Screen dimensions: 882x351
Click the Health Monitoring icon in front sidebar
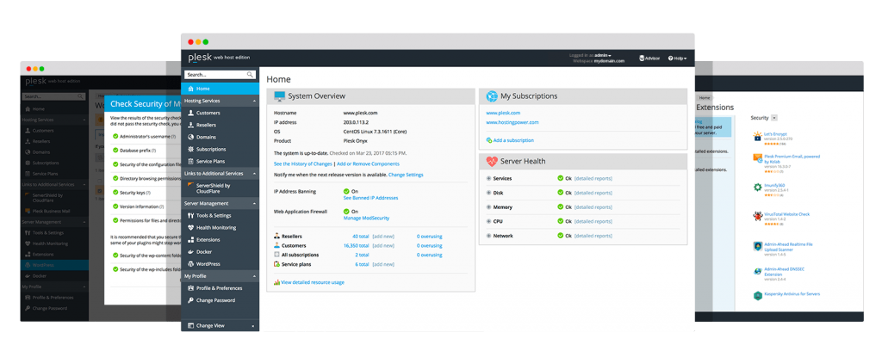(189, 227)
